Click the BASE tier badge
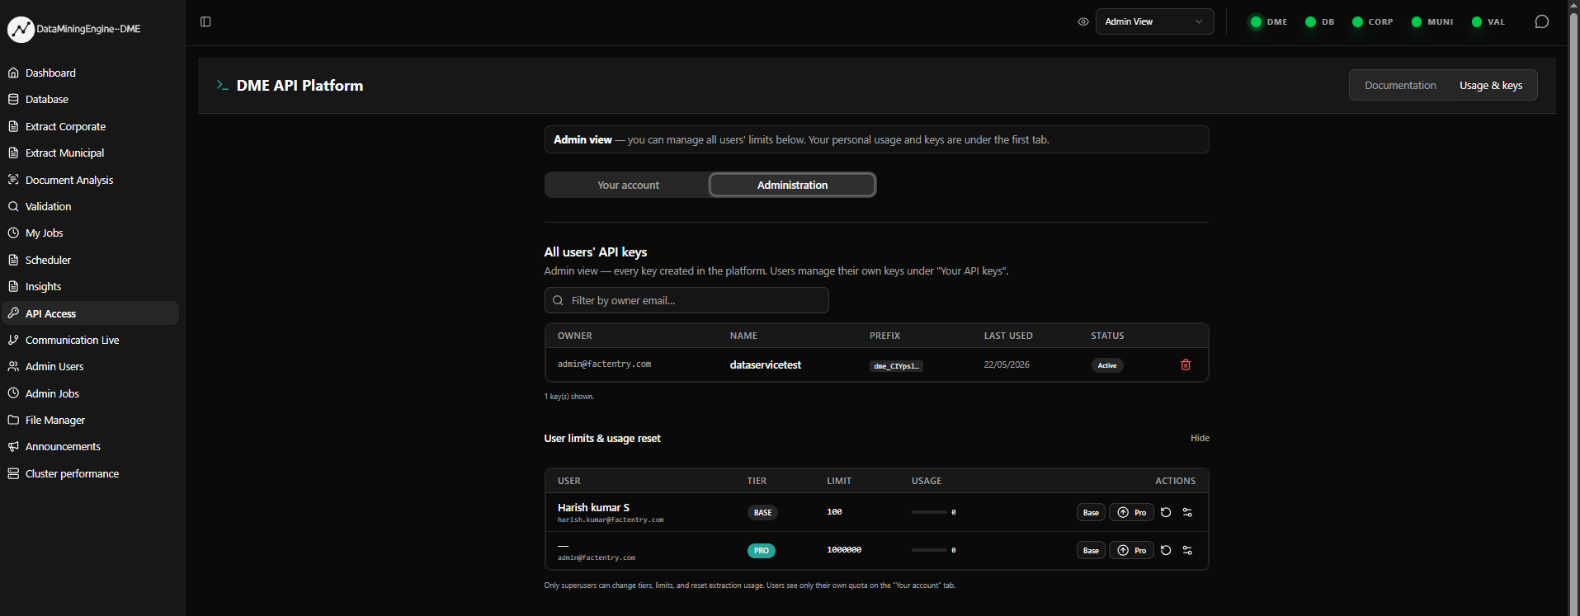 pyautogui.click(x=762, y=512)
